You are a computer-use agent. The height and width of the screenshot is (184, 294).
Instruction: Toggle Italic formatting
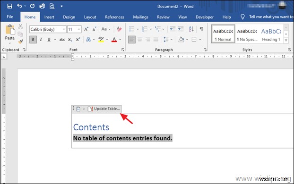pyautogui.click(x=41, y=40)
